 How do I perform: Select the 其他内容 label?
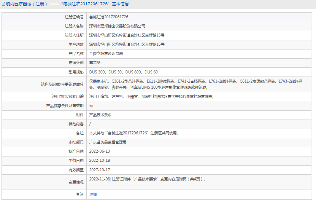76,124
